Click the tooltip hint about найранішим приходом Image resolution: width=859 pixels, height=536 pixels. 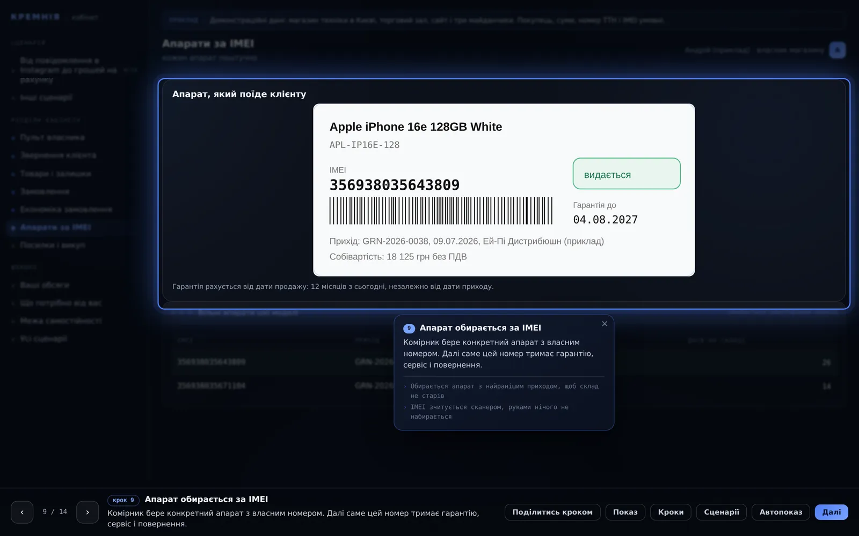pyautogui.click(x=504, y=391)
